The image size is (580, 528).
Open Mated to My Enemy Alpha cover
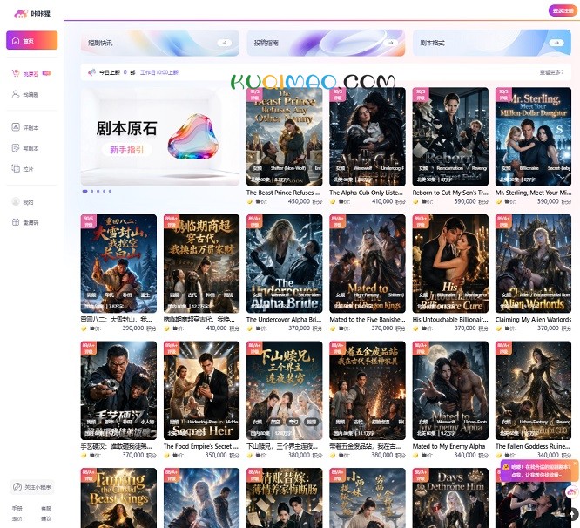click(x=450, y=390)
